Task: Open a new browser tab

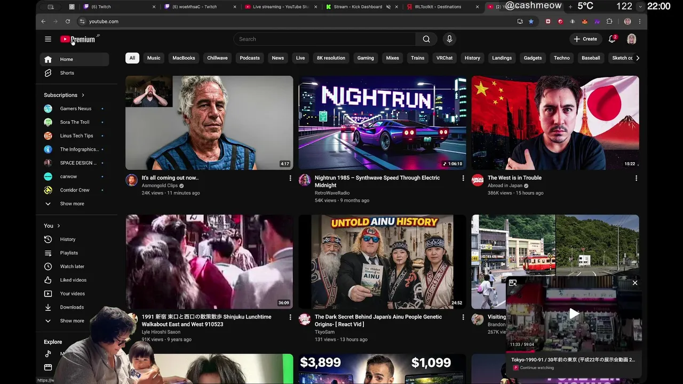Action: 570,6
